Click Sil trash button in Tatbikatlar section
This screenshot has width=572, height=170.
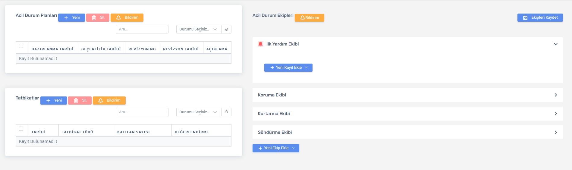click(80, 100)
